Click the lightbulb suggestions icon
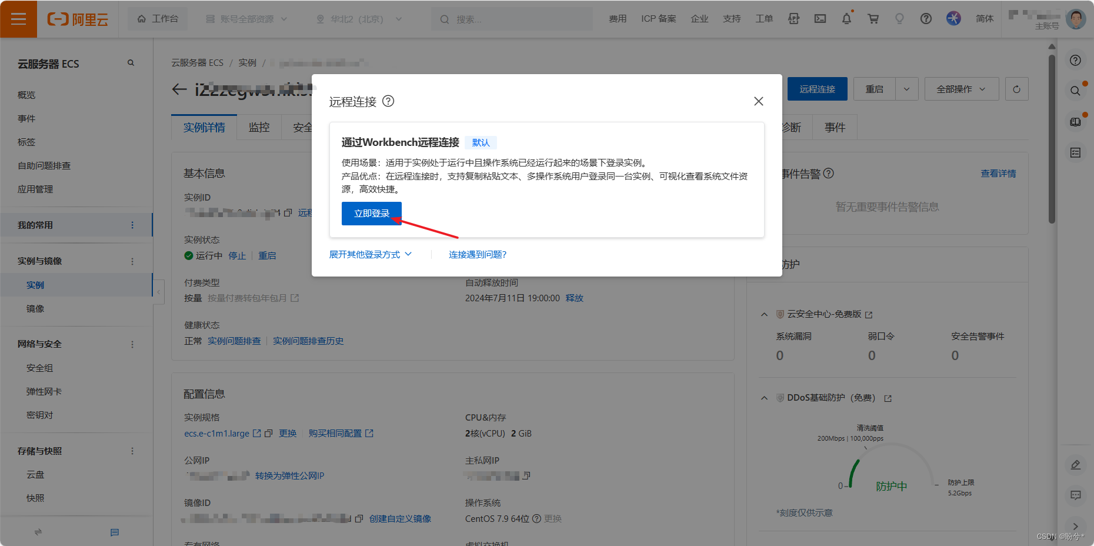This screenshot has width=1094, height=546. tap(899, 19)
